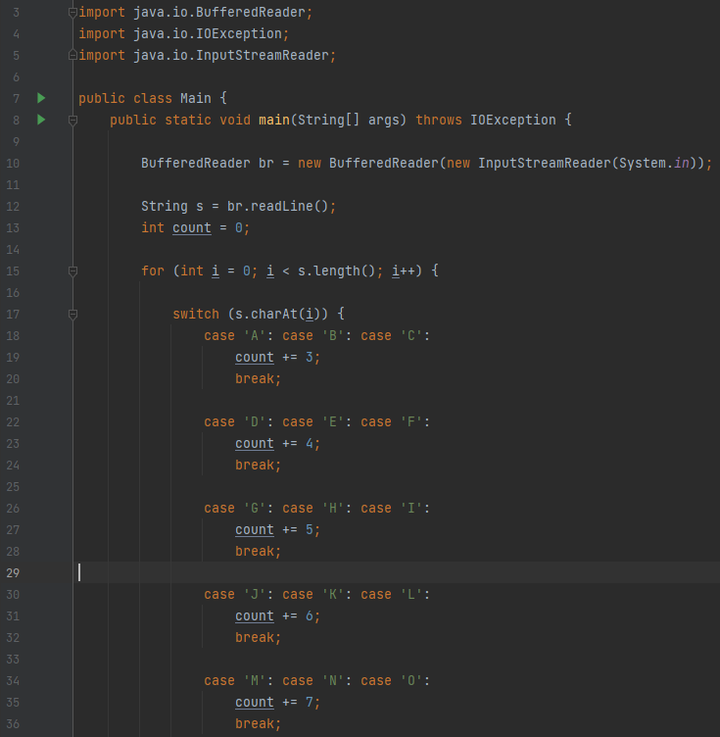Click 'count += 3;' statement
This screenshot has height=737, width=720.
coord(277,357)
